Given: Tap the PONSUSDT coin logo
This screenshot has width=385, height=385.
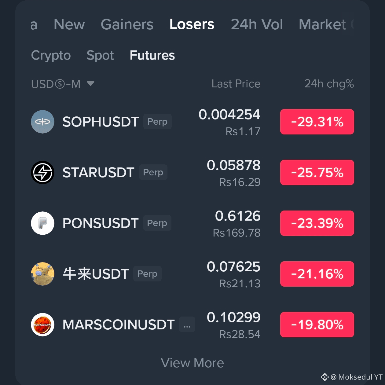Looking at the screenshot, I should (x=42, y=223).
